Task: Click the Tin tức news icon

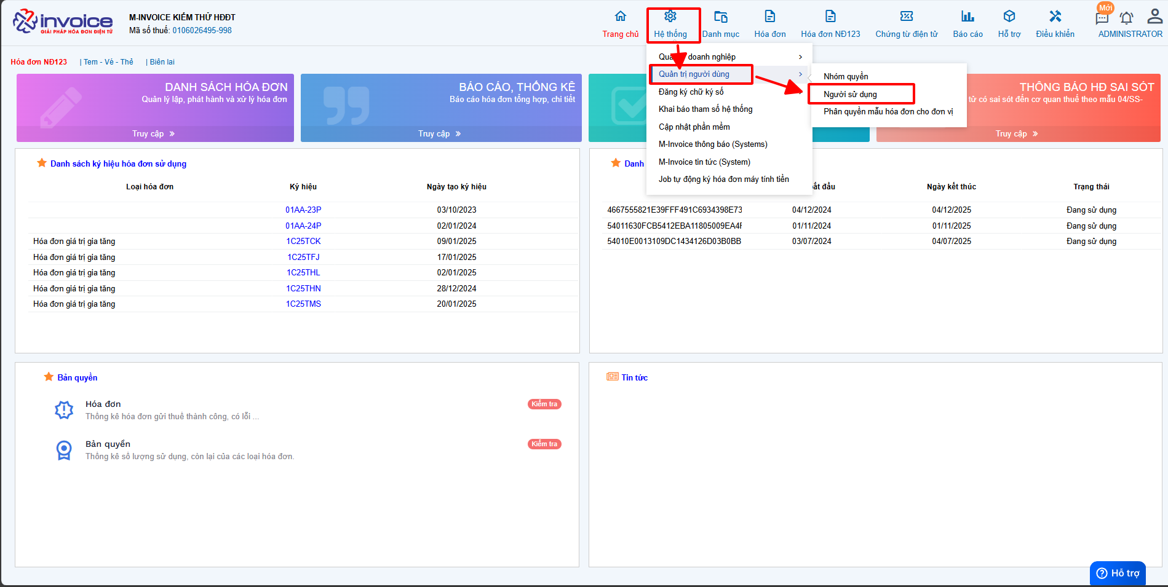Action: 613,377
